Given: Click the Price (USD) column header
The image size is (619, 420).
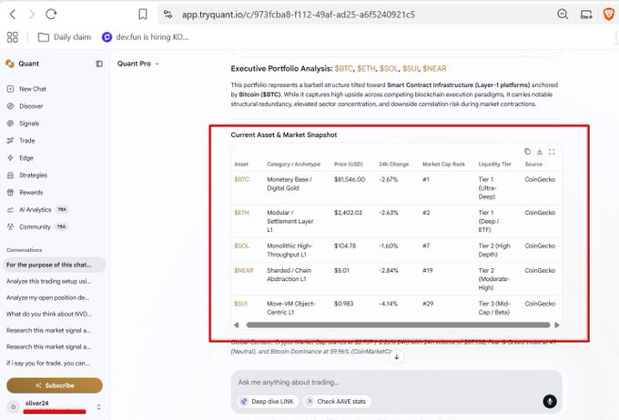Looking at the screenshot, I should (x=348, y=164).
